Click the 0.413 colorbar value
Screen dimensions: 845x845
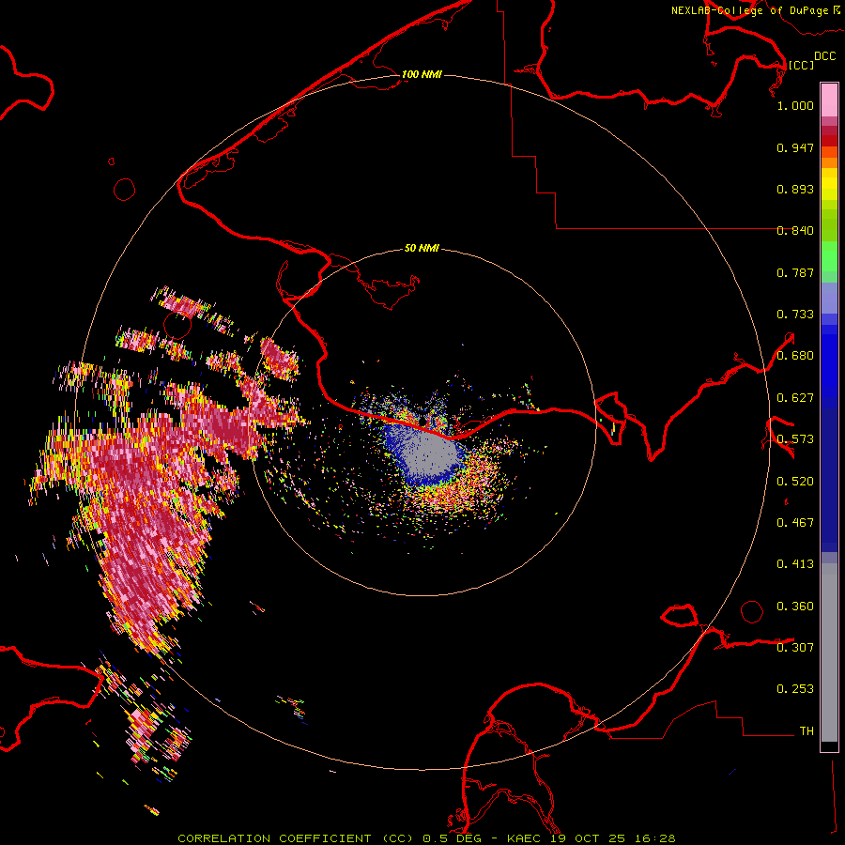click(795, 564)
